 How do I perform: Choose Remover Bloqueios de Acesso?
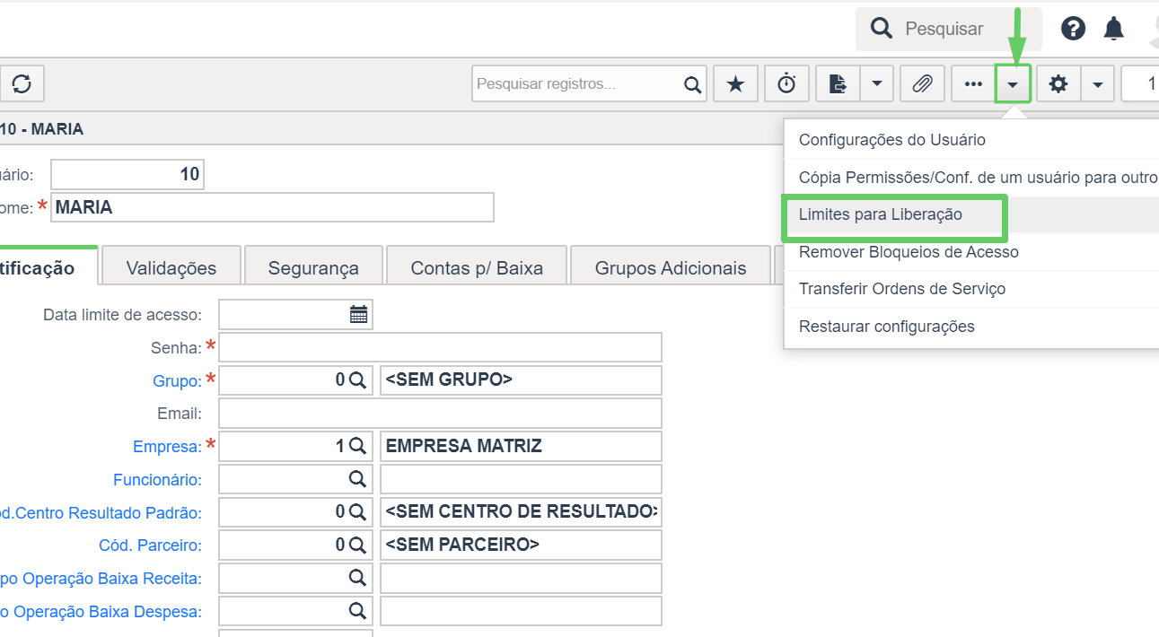(971, 252)
